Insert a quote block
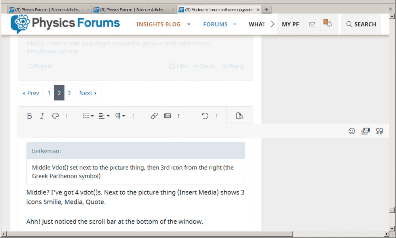This screenshot has width=396, height=238. 379,131
